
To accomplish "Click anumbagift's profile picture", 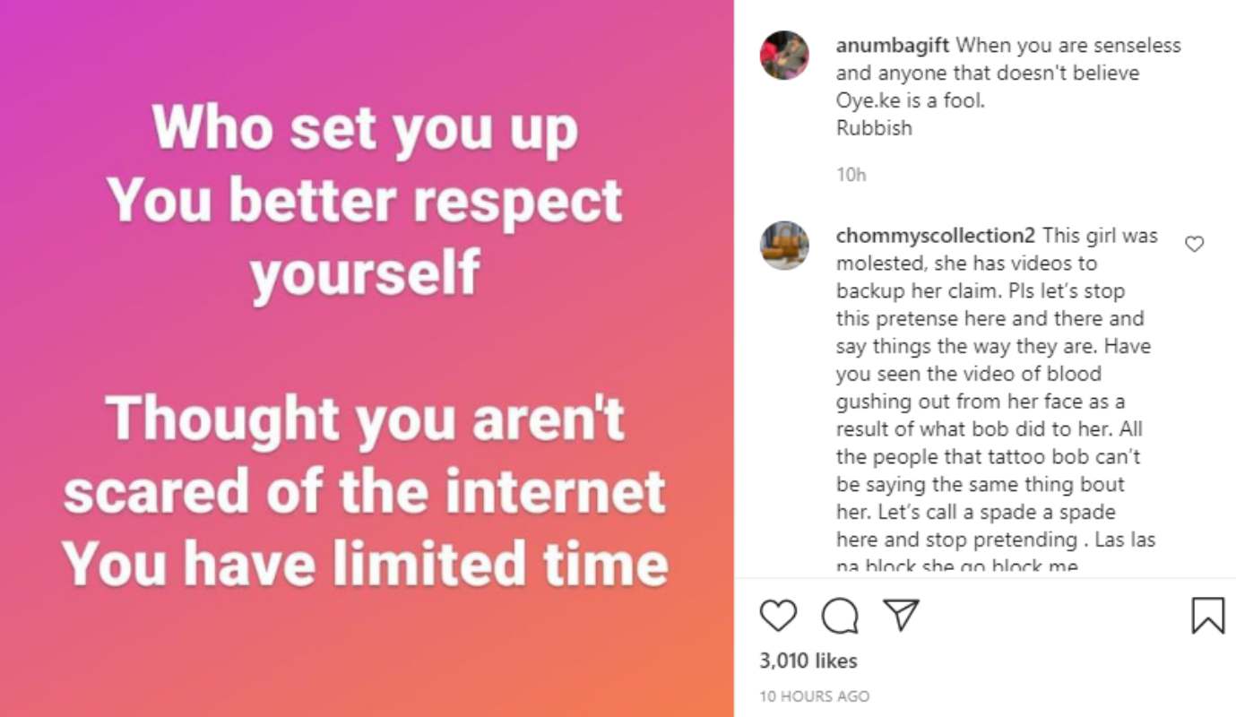I will (x=784, y=56).
